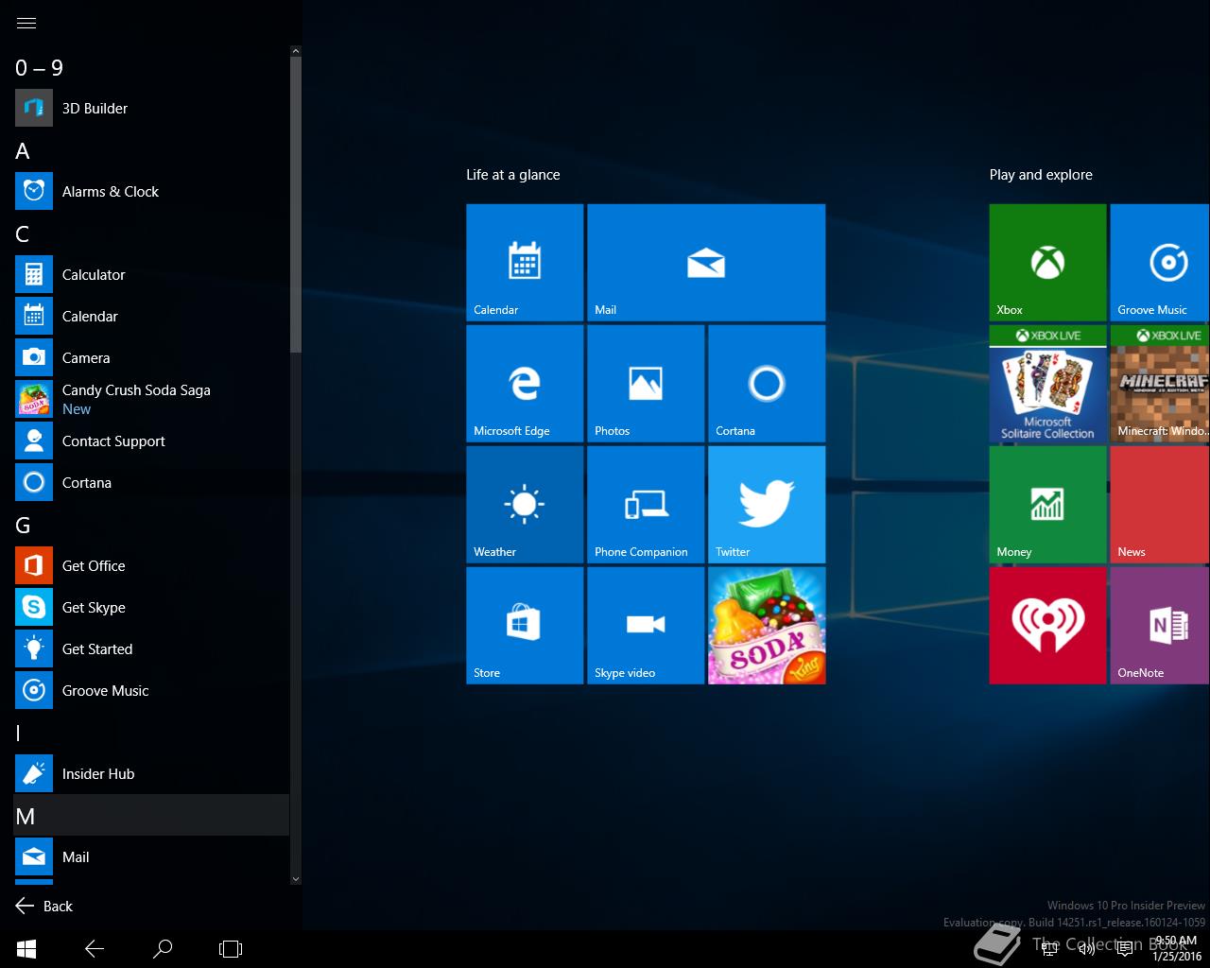
Task: Jump via the 0 – 9 header
Action: click(39, 67)
